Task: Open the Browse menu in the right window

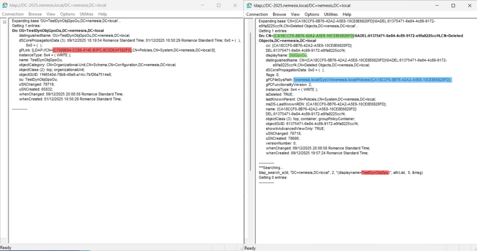Action: click(279, 14)
